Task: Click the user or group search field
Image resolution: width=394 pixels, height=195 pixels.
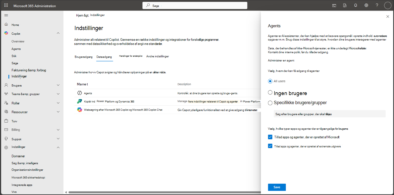Action: (x=329, y=114)
